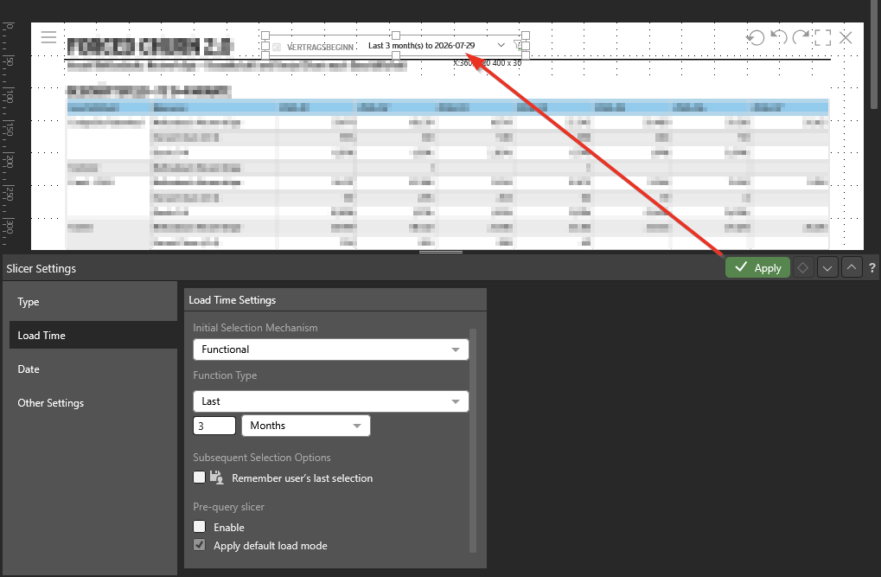The height and width of the screenshot is (577, 881).
Task: Open Function Type dropdown showing Last
Action: point(330,401)
